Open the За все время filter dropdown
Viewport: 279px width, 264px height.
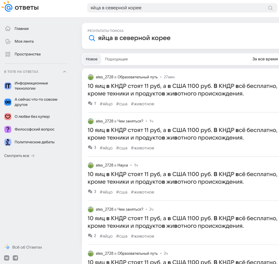point(265,59)
